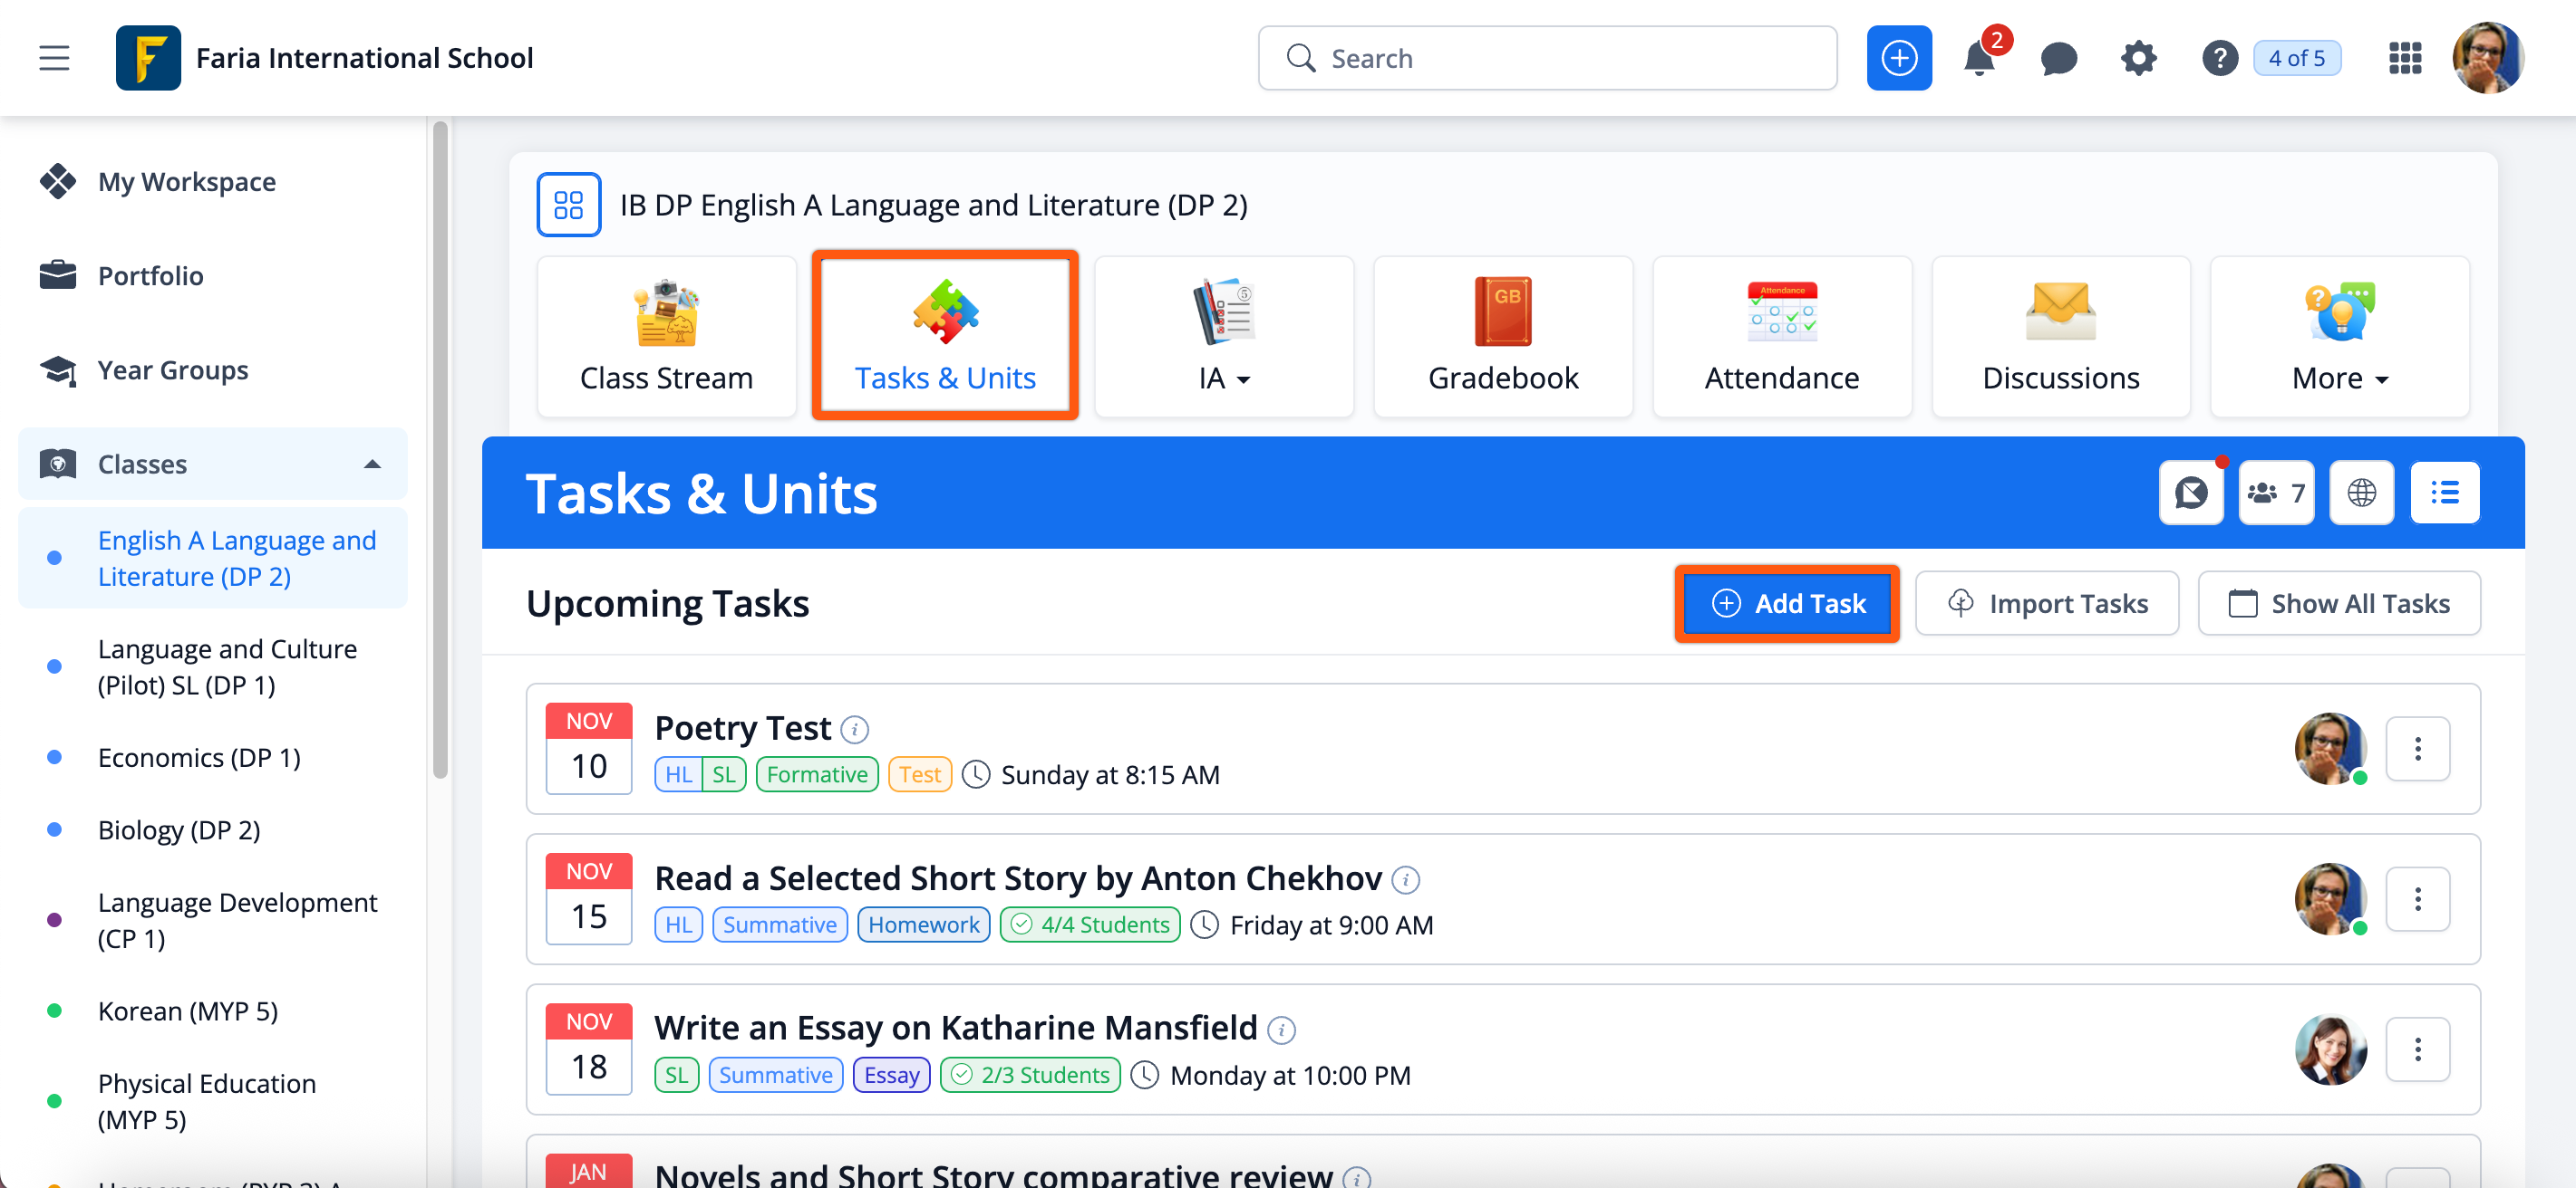Open the apps grid launcher icon

(2404, 59)
